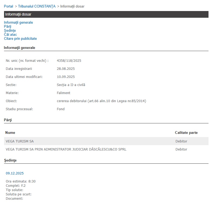This screenshot has width=212, height=204.
Task: Click the Părți section heading
Action: (x=8, y=120)
